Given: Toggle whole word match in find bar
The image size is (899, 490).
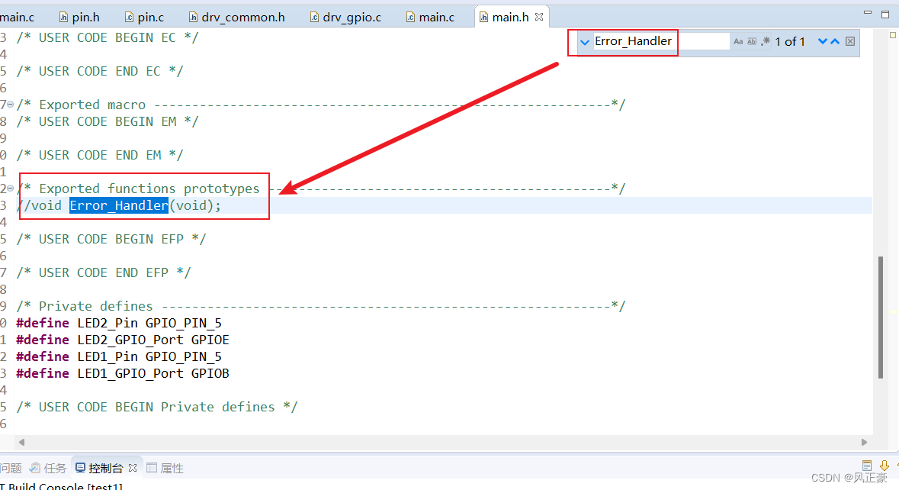Looking at the screenshot, I should (x=752, y=41).
